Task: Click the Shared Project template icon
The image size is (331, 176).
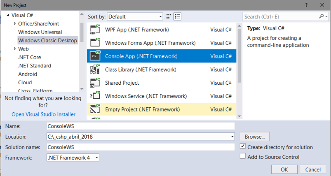Action: pos(95,83)
